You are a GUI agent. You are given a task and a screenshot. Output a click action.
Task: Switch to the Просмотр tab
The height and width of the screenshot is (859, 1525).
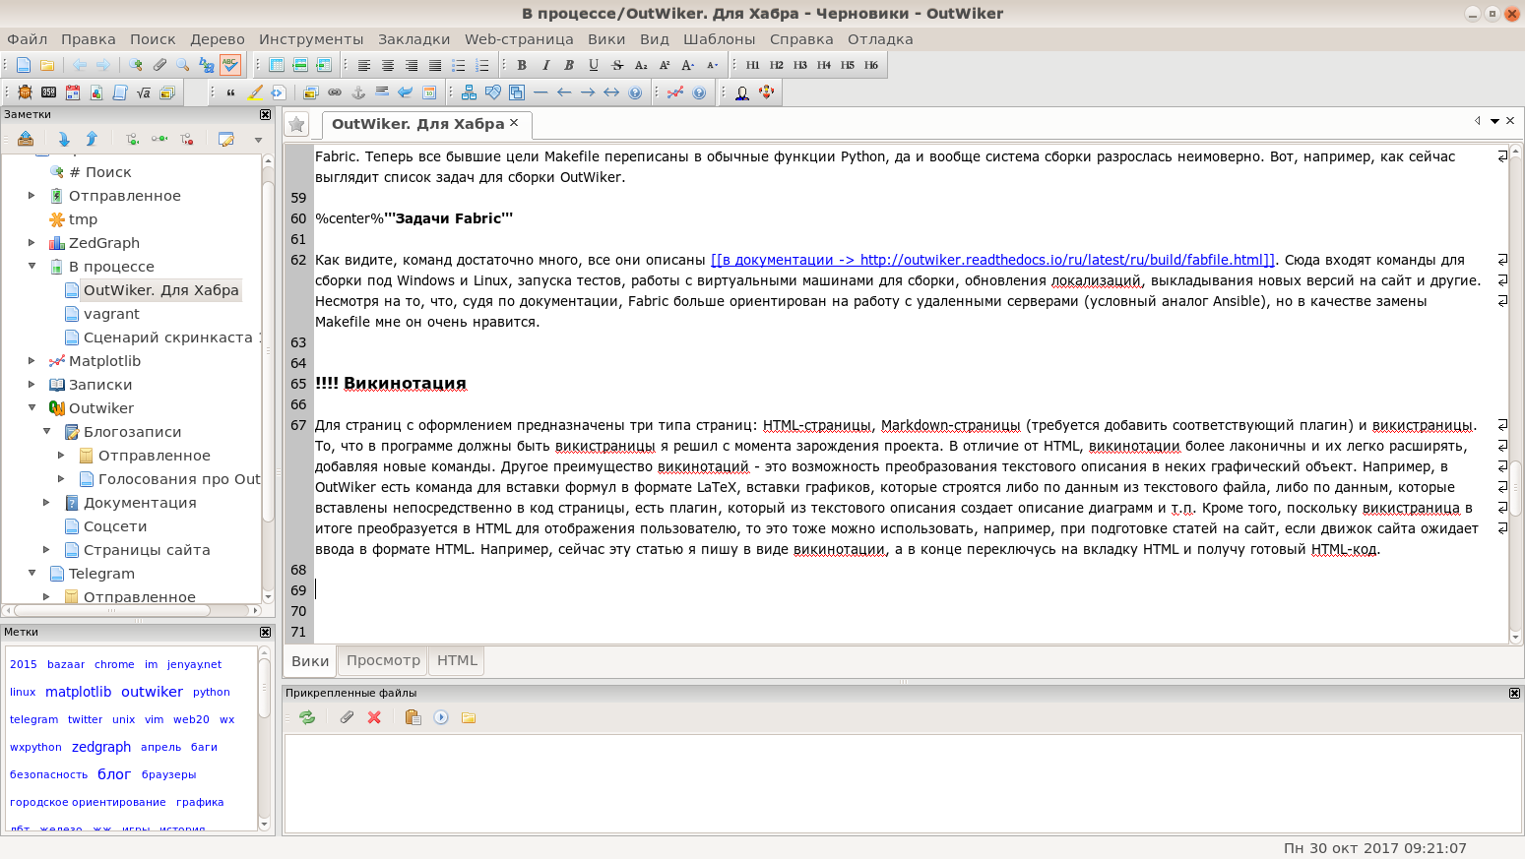383,660
